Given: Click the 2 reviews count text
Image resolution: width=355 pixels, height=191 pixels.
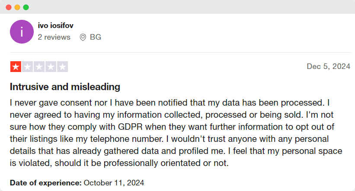Looking at the screenshot, I should [x=54, y=38].
